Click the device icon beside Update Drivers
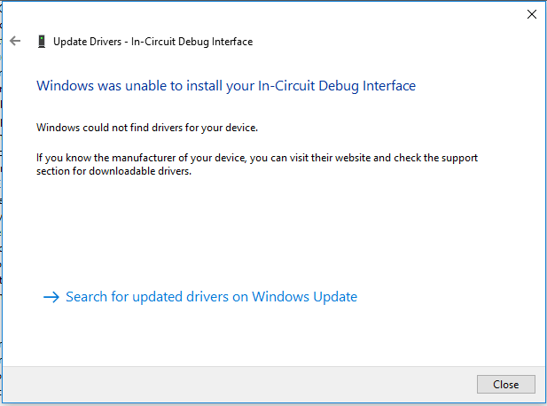The width and height of the screenshot is (547, 406). point(42,42)
